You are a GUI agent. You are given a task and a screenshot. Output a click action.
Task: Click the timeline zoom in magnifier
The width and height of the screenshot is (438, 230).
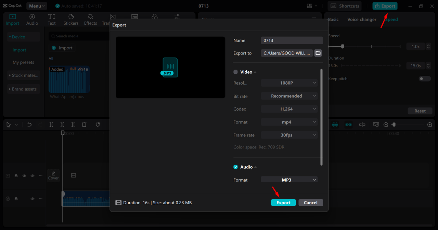pos(430,125)
